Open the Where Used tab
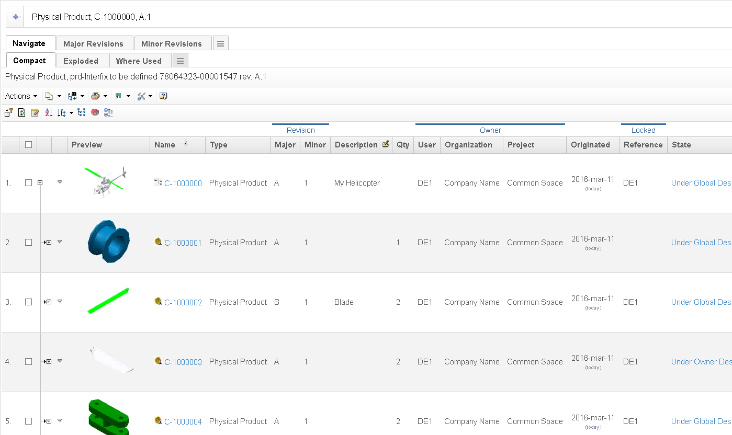732x435 pixels. [x=139, y=61]
